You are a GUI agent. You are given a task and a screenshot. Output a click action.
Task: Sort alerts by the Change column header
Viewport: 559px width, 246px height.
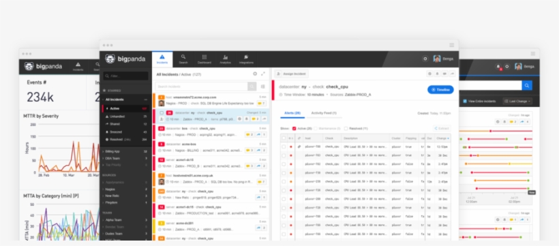pos(443,138)
